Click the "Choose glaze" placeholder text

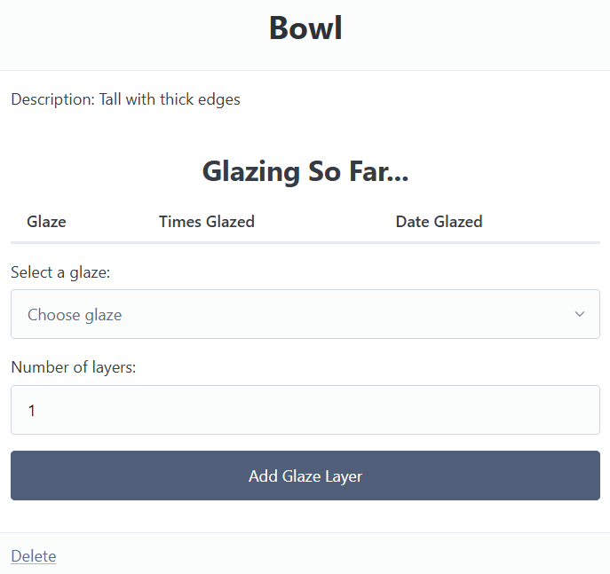(75, 315)
